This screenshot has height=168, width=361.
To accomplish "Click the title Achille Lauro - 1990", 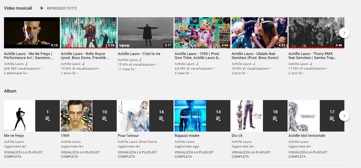I will [198, 56].
